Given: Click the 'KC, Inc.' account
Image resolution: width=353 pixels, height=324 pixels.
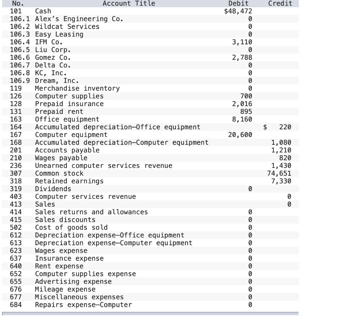Looking at the screenshot, I should (x=51, y=73).
